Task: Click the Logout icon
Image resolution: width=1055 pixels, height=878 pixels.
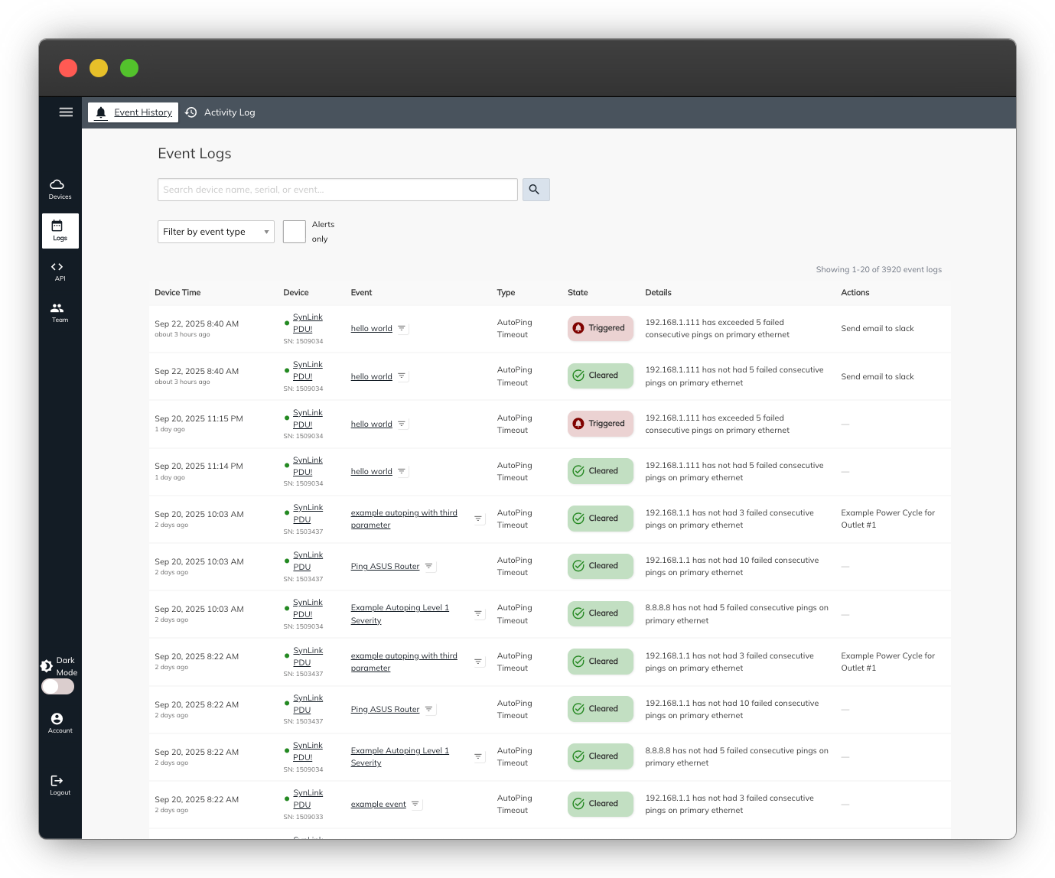Action: (60, 785)
